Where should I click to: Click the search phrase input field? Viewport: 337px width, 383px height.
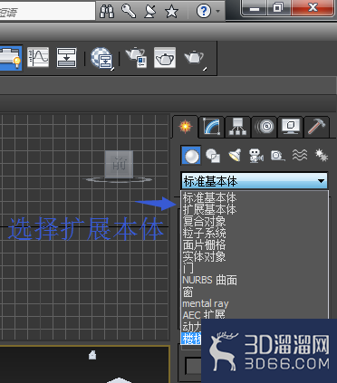tap(47, 11)
